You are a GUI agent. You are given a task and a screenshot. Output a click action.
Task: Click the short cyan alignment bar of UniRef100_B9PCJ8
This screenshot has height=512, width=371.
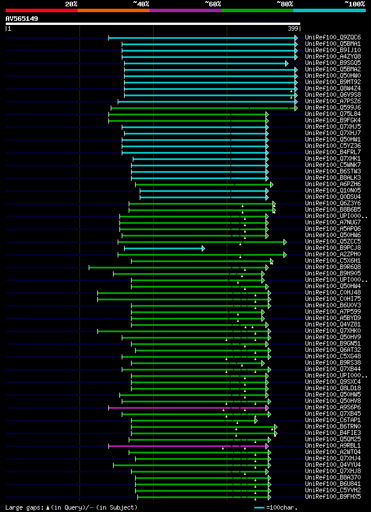pos(163,249)
